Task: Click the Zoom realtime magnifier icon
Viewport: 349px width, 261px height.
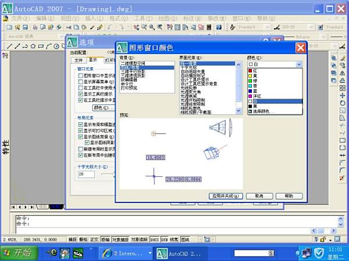Action: click(144, 27)
